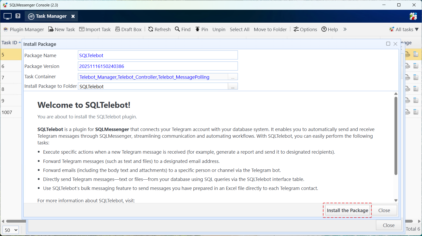Refresh the task list
The width and height of the screenshot is (422, 236).
(x=159, y=29)
